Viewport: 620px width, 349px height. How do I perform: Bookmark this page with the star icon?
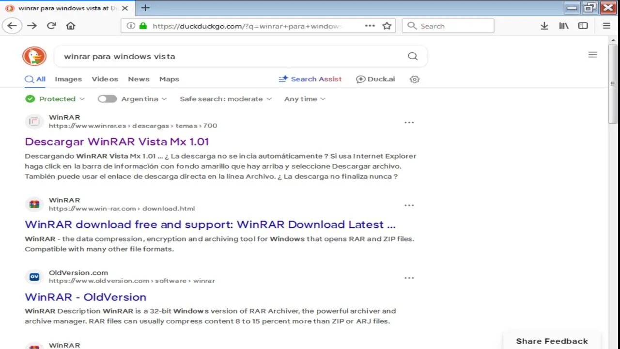(387, 26)
